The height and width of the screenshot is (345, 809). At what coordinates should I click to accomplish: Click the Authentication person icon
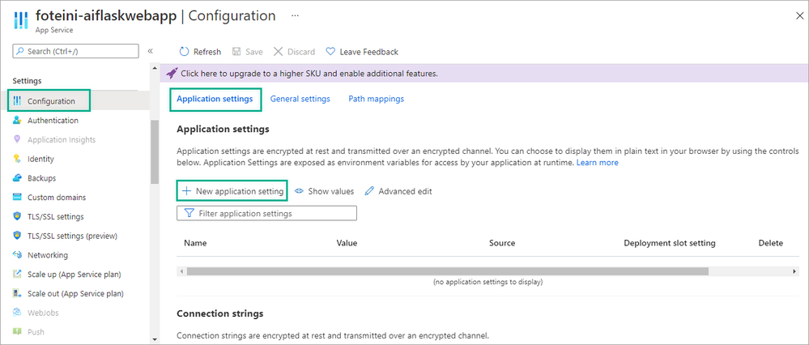17,120
